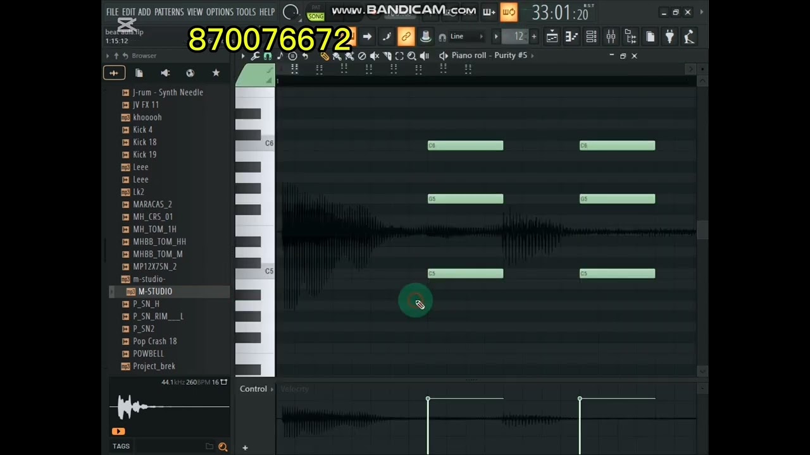
Task: Open the Mixer window from toolbar
Action: click(x=611, y=37)
